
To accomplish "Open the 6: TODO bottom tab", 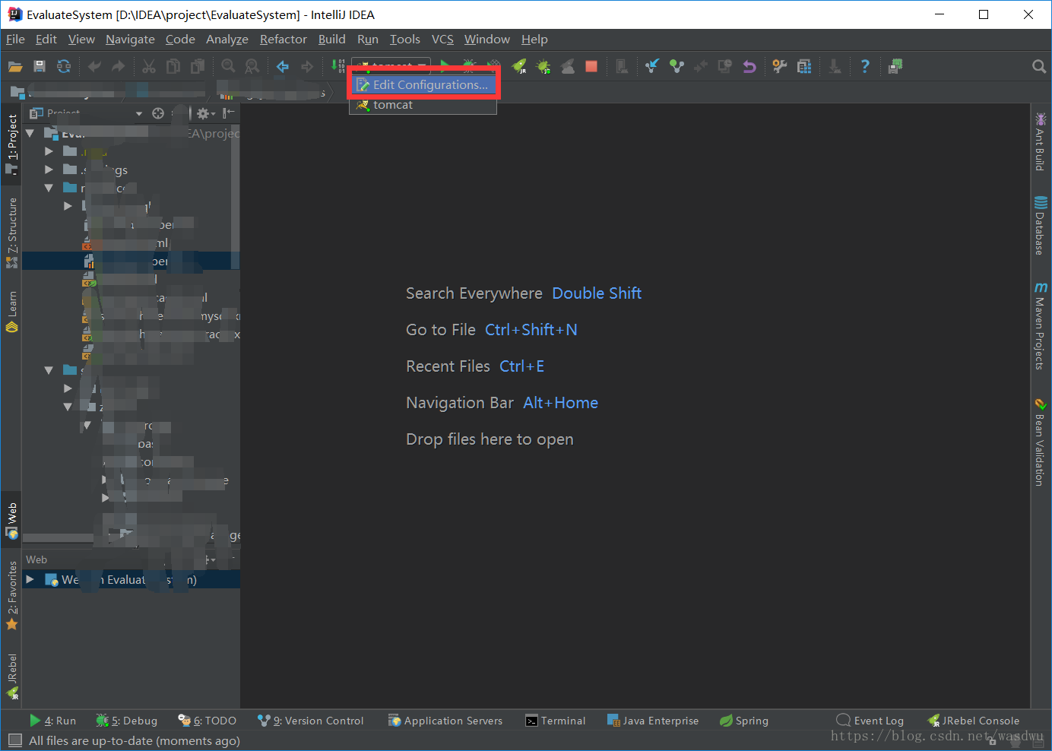I will coord(207,721).
